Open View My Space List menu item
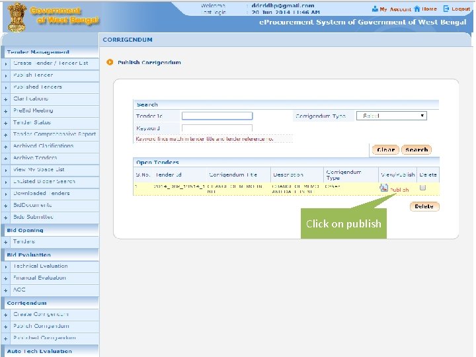Image resolution: width=476 pixels, height=357 pixels. click(38, 169)
